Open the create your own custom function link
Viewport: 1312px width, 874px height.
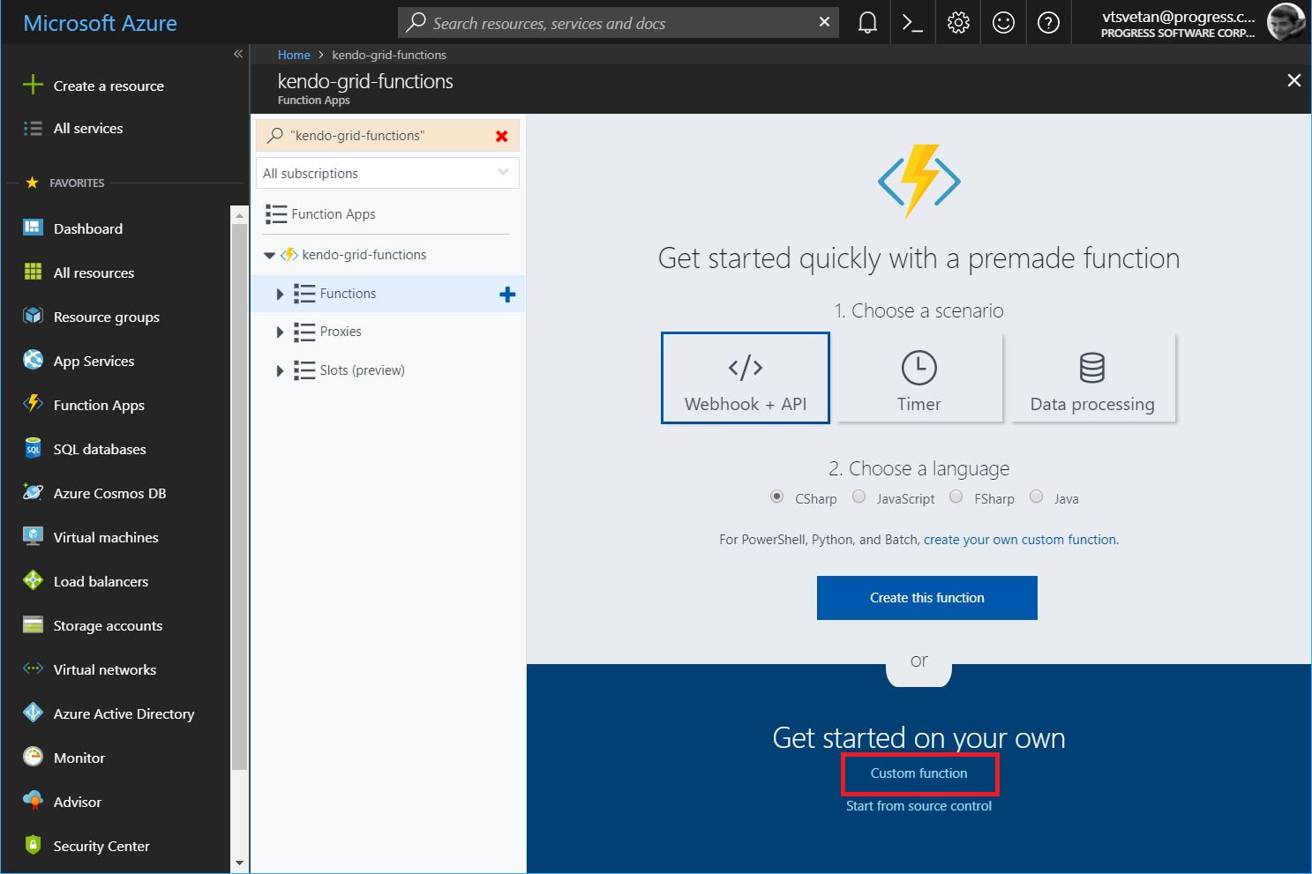tap(1020, 539)
